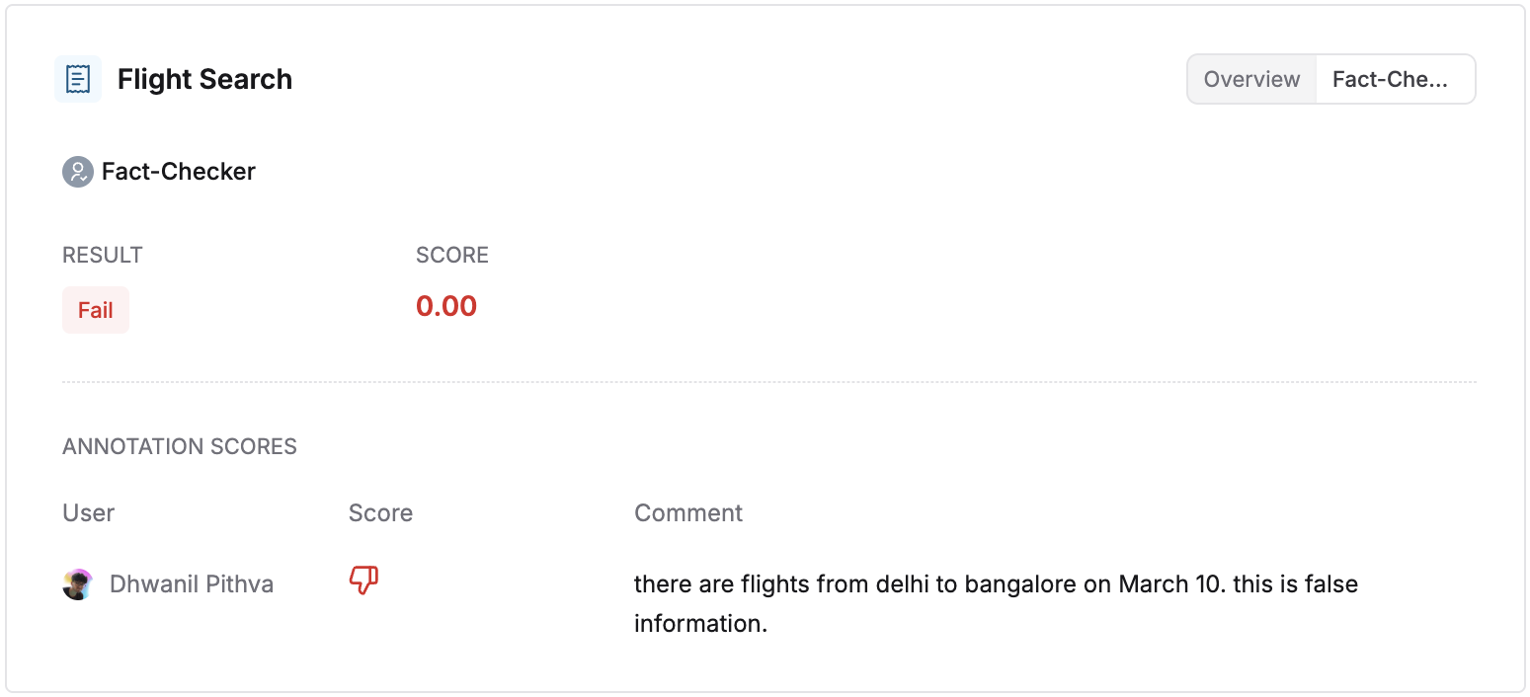Image resolution: width=1530 pixels, height=697 pixels.
Task: Open the Dhwanil Pithva user name
Action: pos(192,584)
